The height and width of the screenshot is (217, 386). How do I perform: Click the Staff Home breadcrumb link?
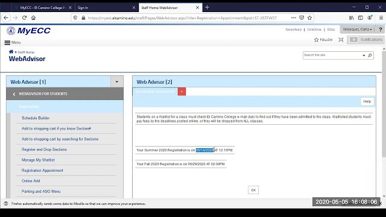click(x=26, y=52)
